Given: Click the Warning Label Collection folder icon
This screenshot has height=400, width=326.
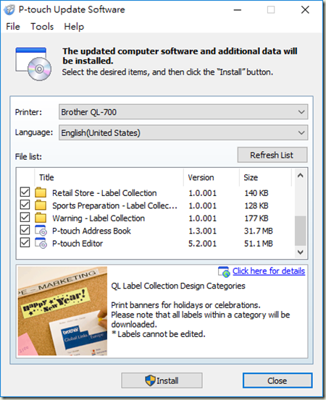Looking at the screenshot, I should point(41,218).
